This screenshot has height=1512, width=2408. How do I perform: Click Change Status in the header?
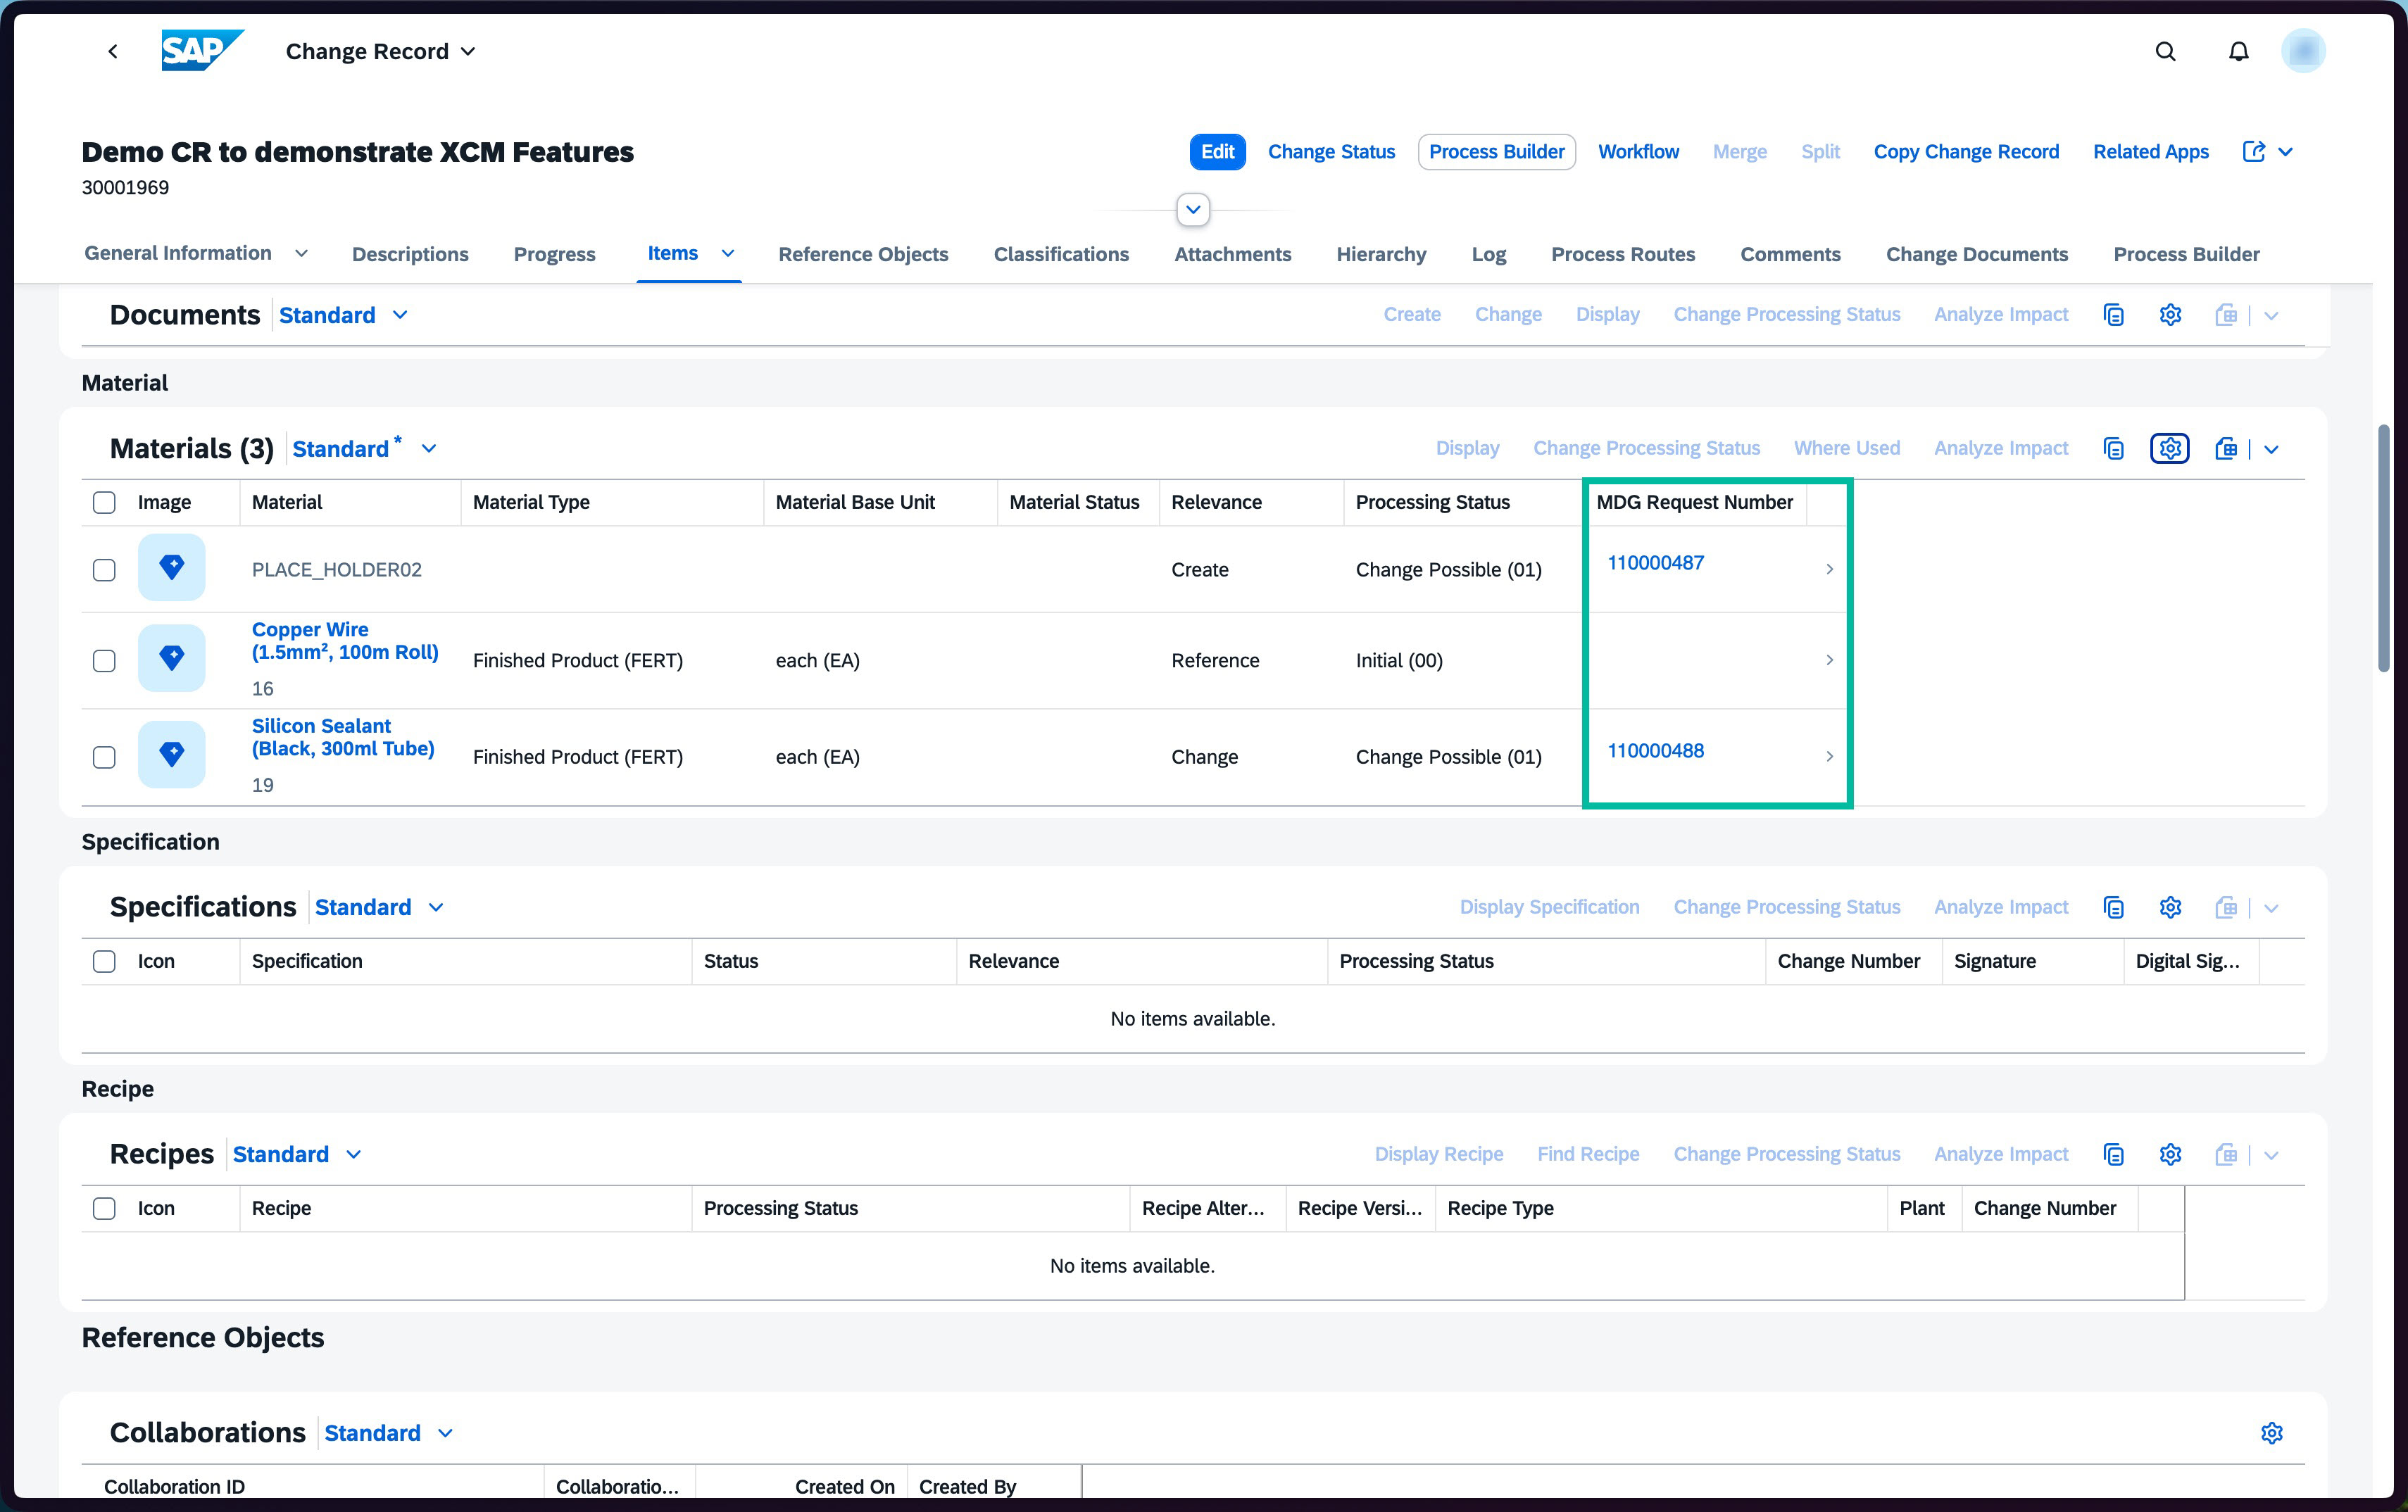(1331, 152)
